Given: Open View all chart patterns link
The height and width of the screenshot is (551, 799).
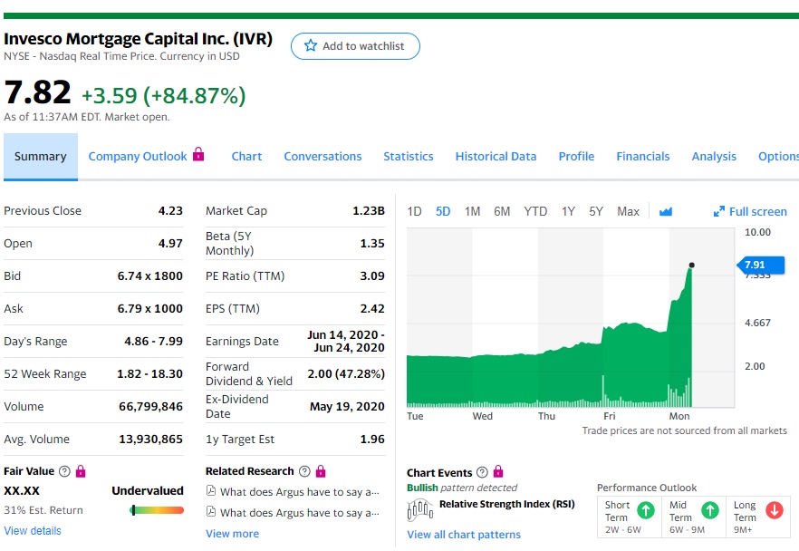Looking at the screenshot, I should click(x=464, y=535).
